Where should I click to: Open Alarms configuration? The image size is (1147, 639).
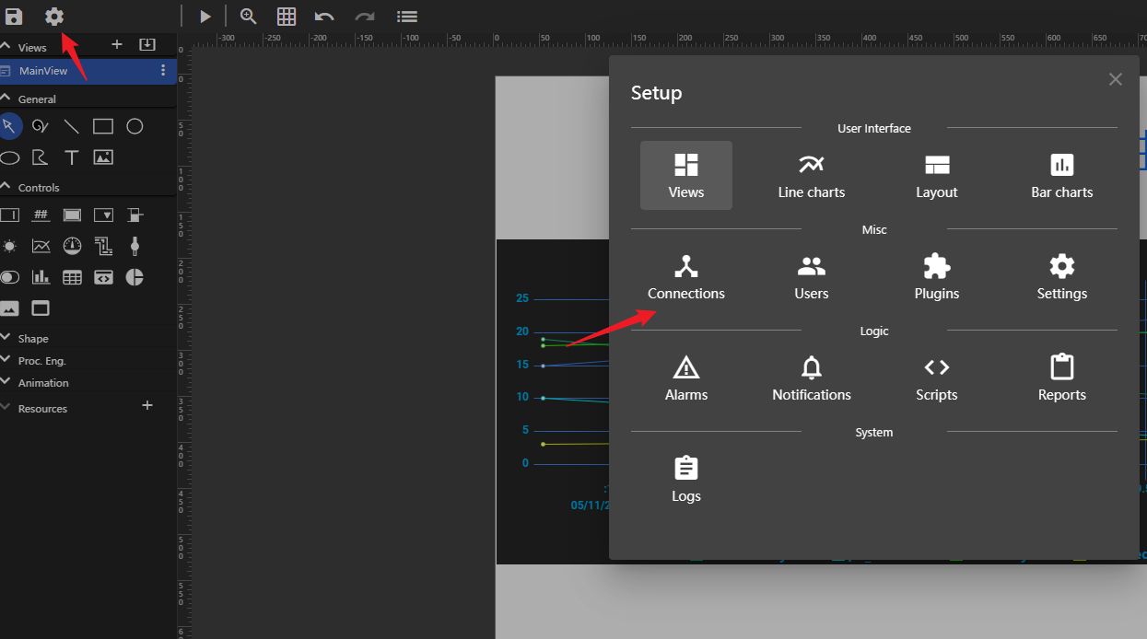(686, 378)
